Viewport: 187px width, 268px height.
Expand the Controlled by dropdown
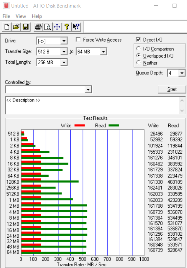point(88,89)
